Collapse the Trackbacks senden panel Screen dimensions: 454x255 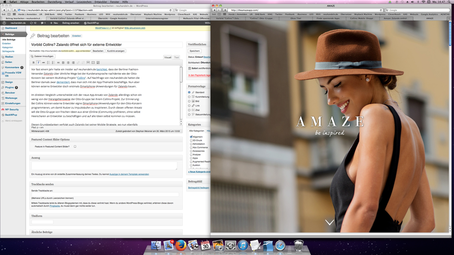point(106,184)
